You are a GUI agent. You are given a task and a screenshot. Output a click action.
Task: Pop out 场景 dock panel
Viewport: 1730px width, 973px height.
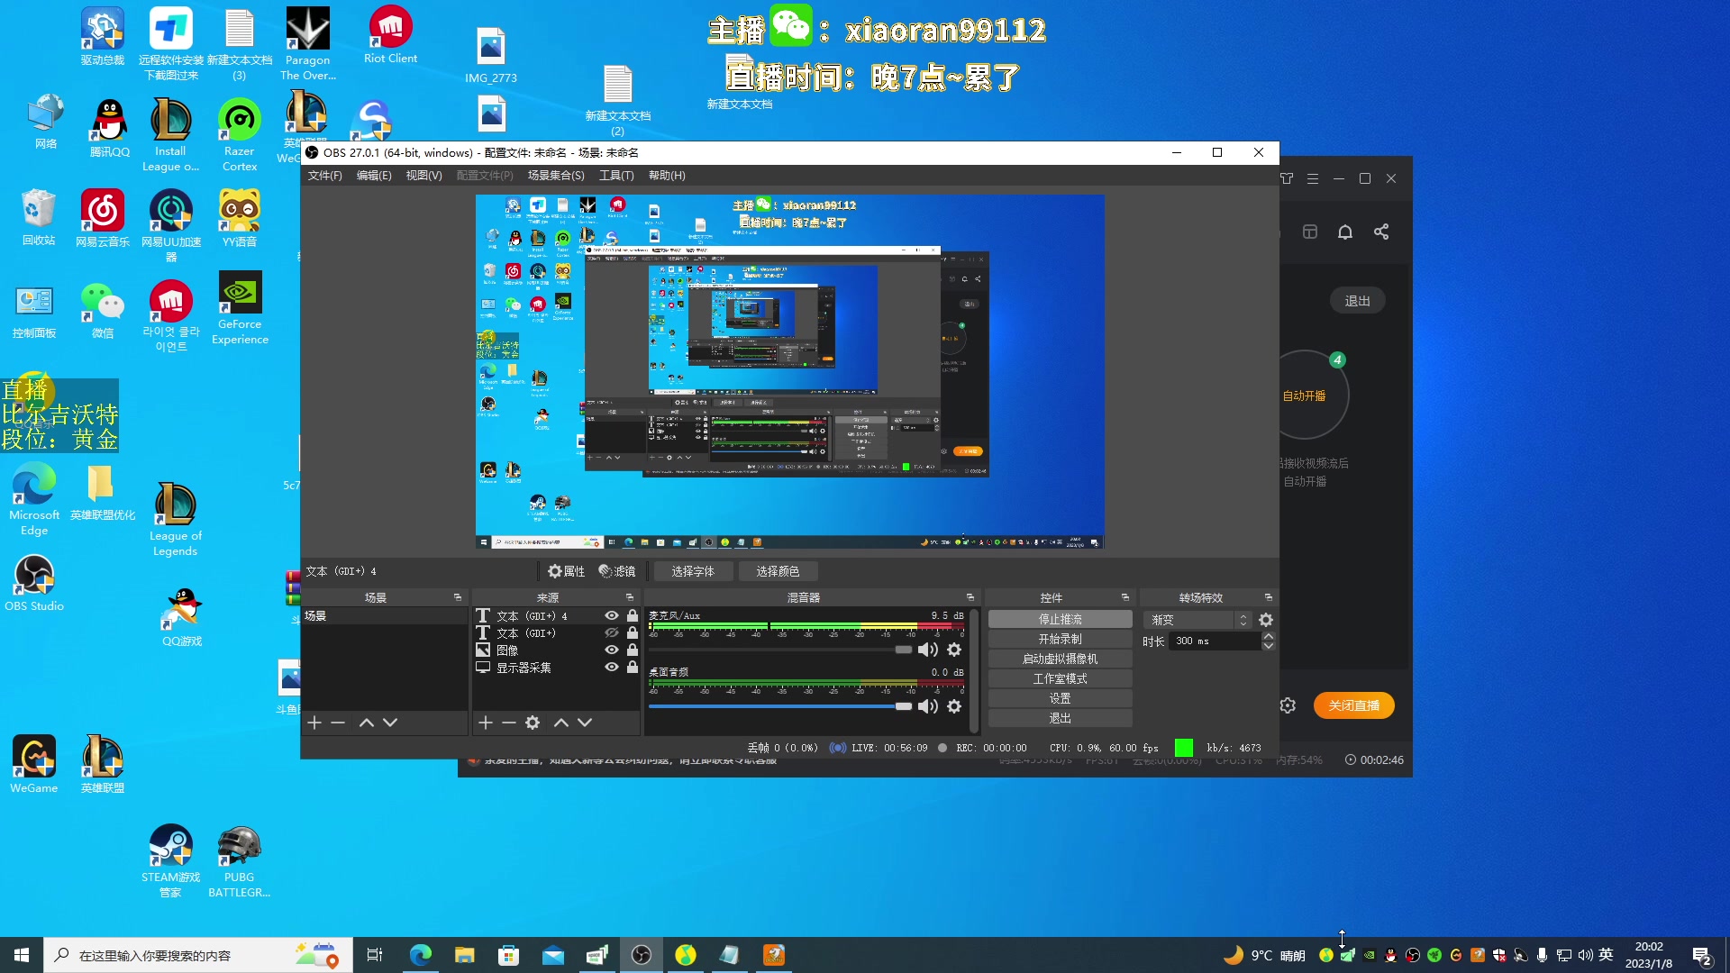(x=457, y=597)
